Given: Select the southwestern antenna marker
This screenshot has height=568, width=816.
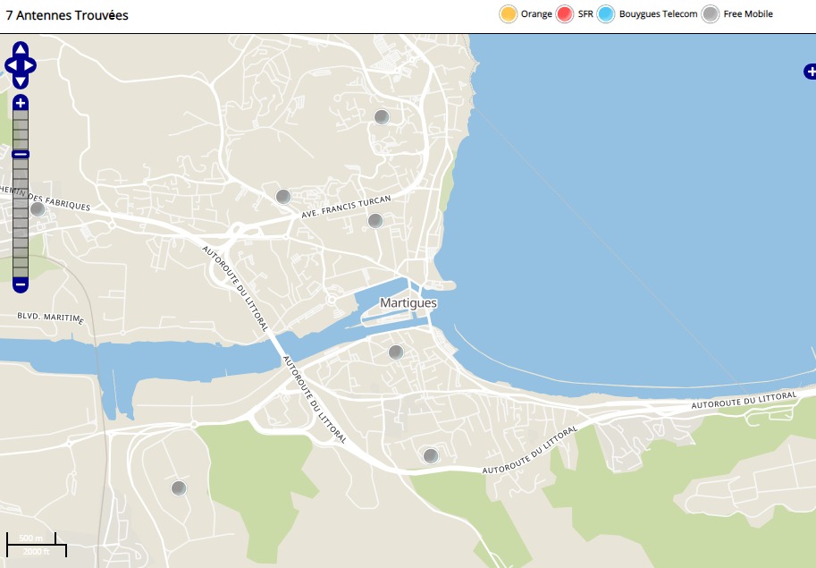Looking at the screenshot, I should pos(179,488).
